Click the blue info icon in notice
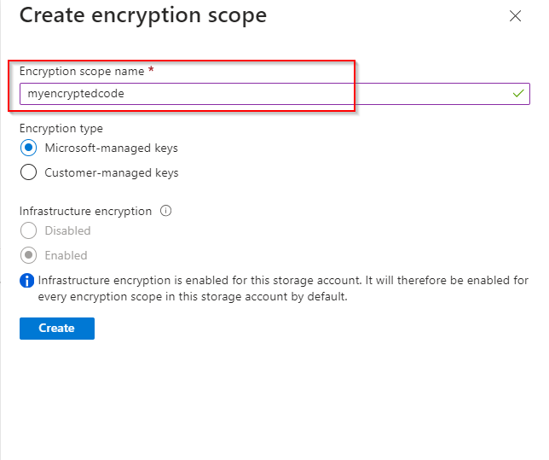The width and height of the screenshot is (549, 460). point(27,281)
